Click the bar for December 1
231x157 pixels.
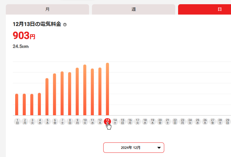point(17,105)
